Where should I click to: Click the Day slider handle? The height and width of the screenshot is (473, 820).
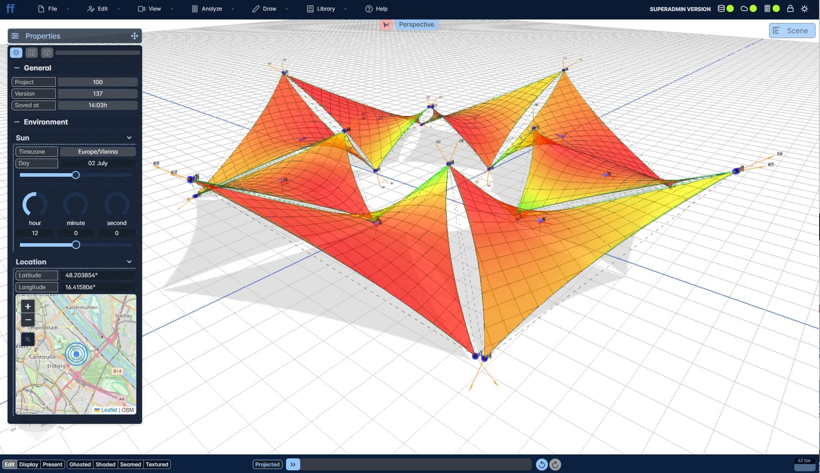click(76, 175)
